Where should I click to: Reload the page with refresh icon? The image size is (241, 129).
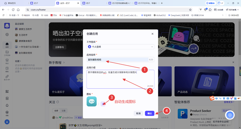pyautogui.click(x=13, y=10)
